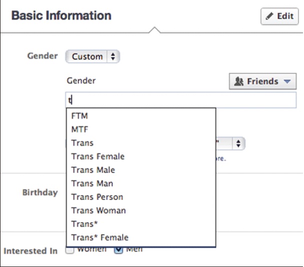Image resolution: width=304 pixels, height=267 pixels.
Task: Open the partially hidden pronoun dropdown arrows
Action: 238,144
